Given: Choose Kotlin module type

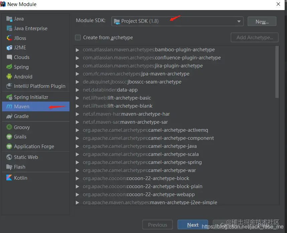Looking at the screenshot, I should 36,178.
